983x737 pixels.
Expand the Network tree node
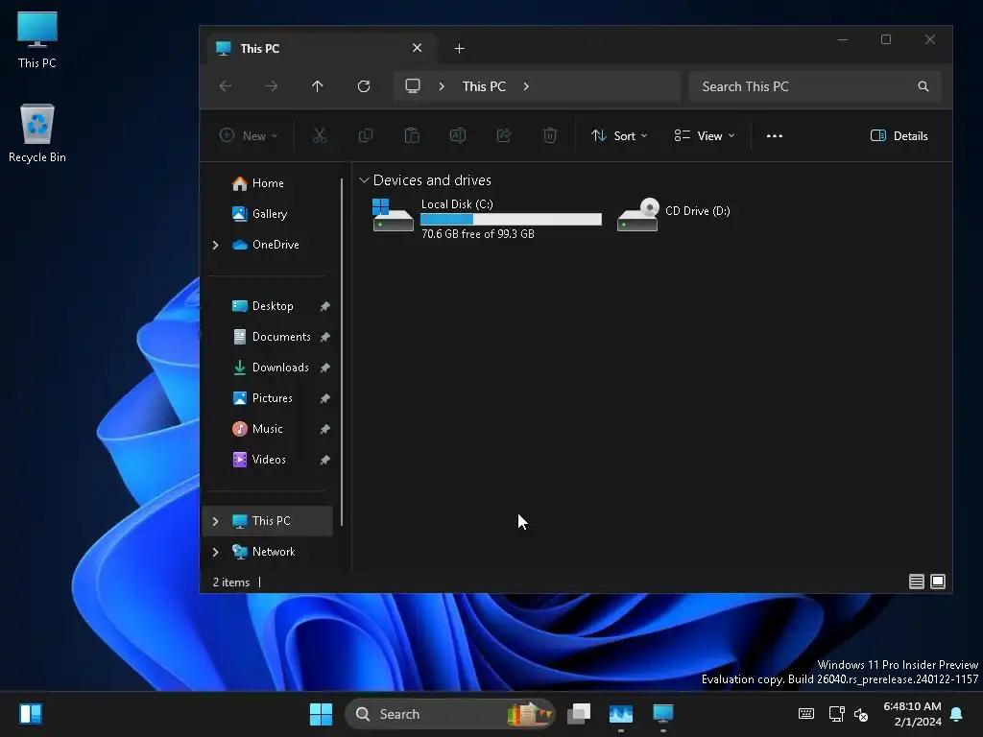click(x=216, y=552)
